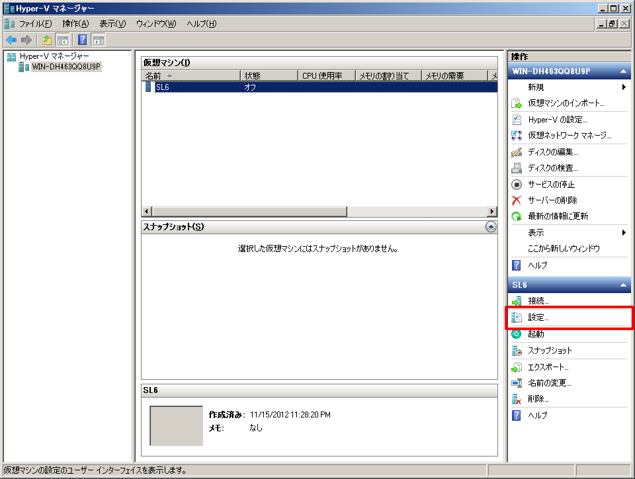Expand the 表示 submenu arrow in actions
The width and height of the screenshot is (635, 479).
624,232
